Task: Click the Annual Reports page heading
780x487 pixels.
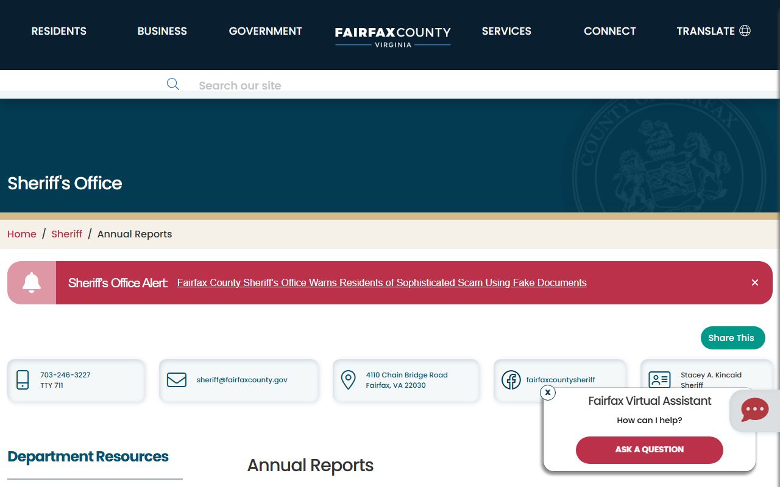Action: coord(310,466)
